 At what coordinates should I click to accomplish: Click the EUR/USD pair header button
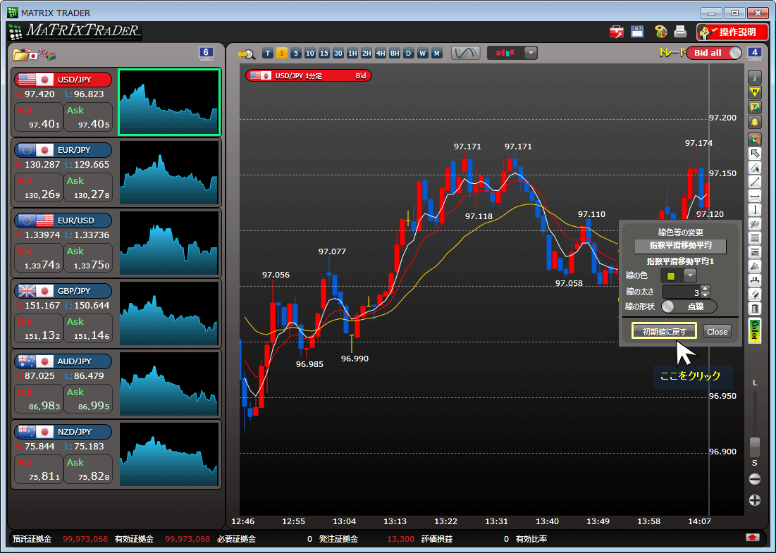[x=63, y=220]
